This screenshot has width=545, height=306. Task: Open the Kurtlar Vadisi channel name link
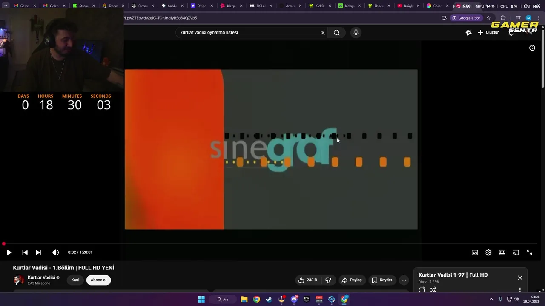click(41, 278)
